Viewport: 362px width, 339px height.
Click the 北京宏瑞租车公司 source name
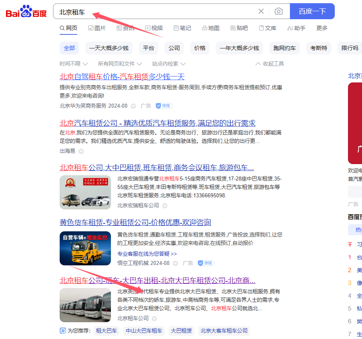tap(138, 206)
